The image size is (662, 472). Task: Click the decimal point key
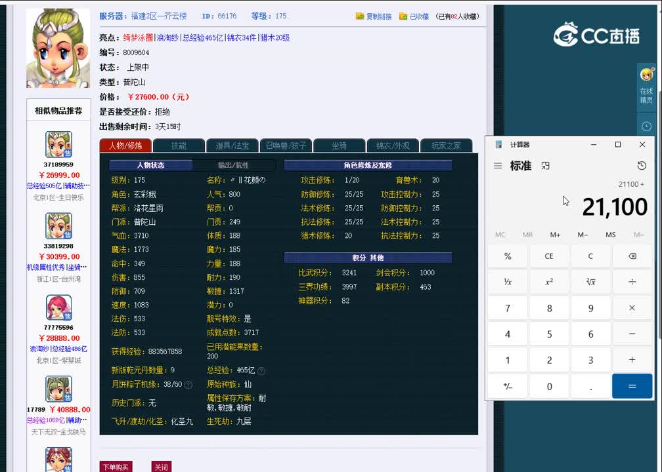(590, 386)
